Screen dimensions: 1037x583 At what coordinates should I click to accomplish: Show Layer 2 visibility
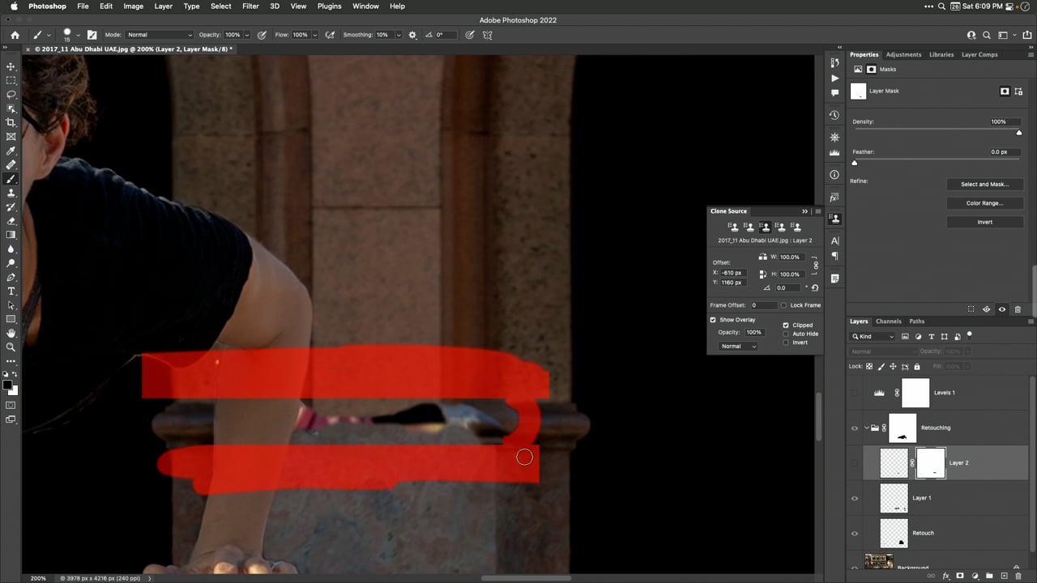[854, 462]
